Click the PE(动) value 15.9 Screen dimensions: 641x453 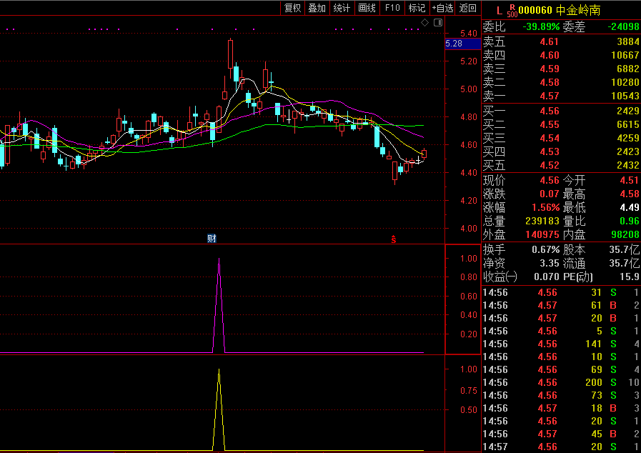(629, 277)
